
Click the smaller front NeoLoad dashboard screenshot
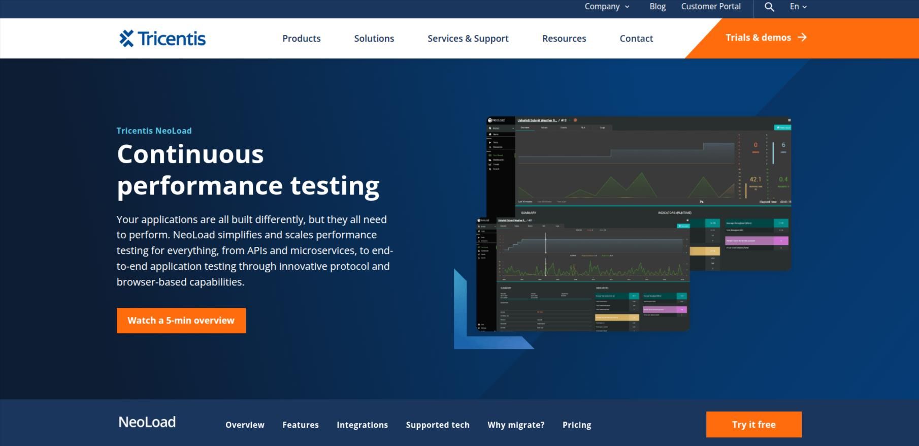[x=583, y=275]
